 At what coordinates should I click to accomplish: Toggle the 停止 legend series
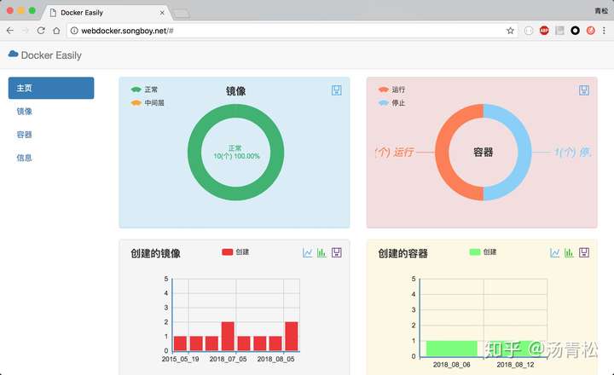tap(391, 103)
